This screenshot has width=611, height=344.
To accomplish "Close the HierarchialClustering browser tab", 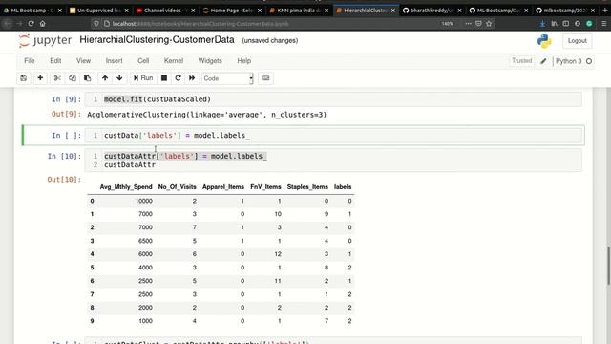I will click(x=393, y=11).
